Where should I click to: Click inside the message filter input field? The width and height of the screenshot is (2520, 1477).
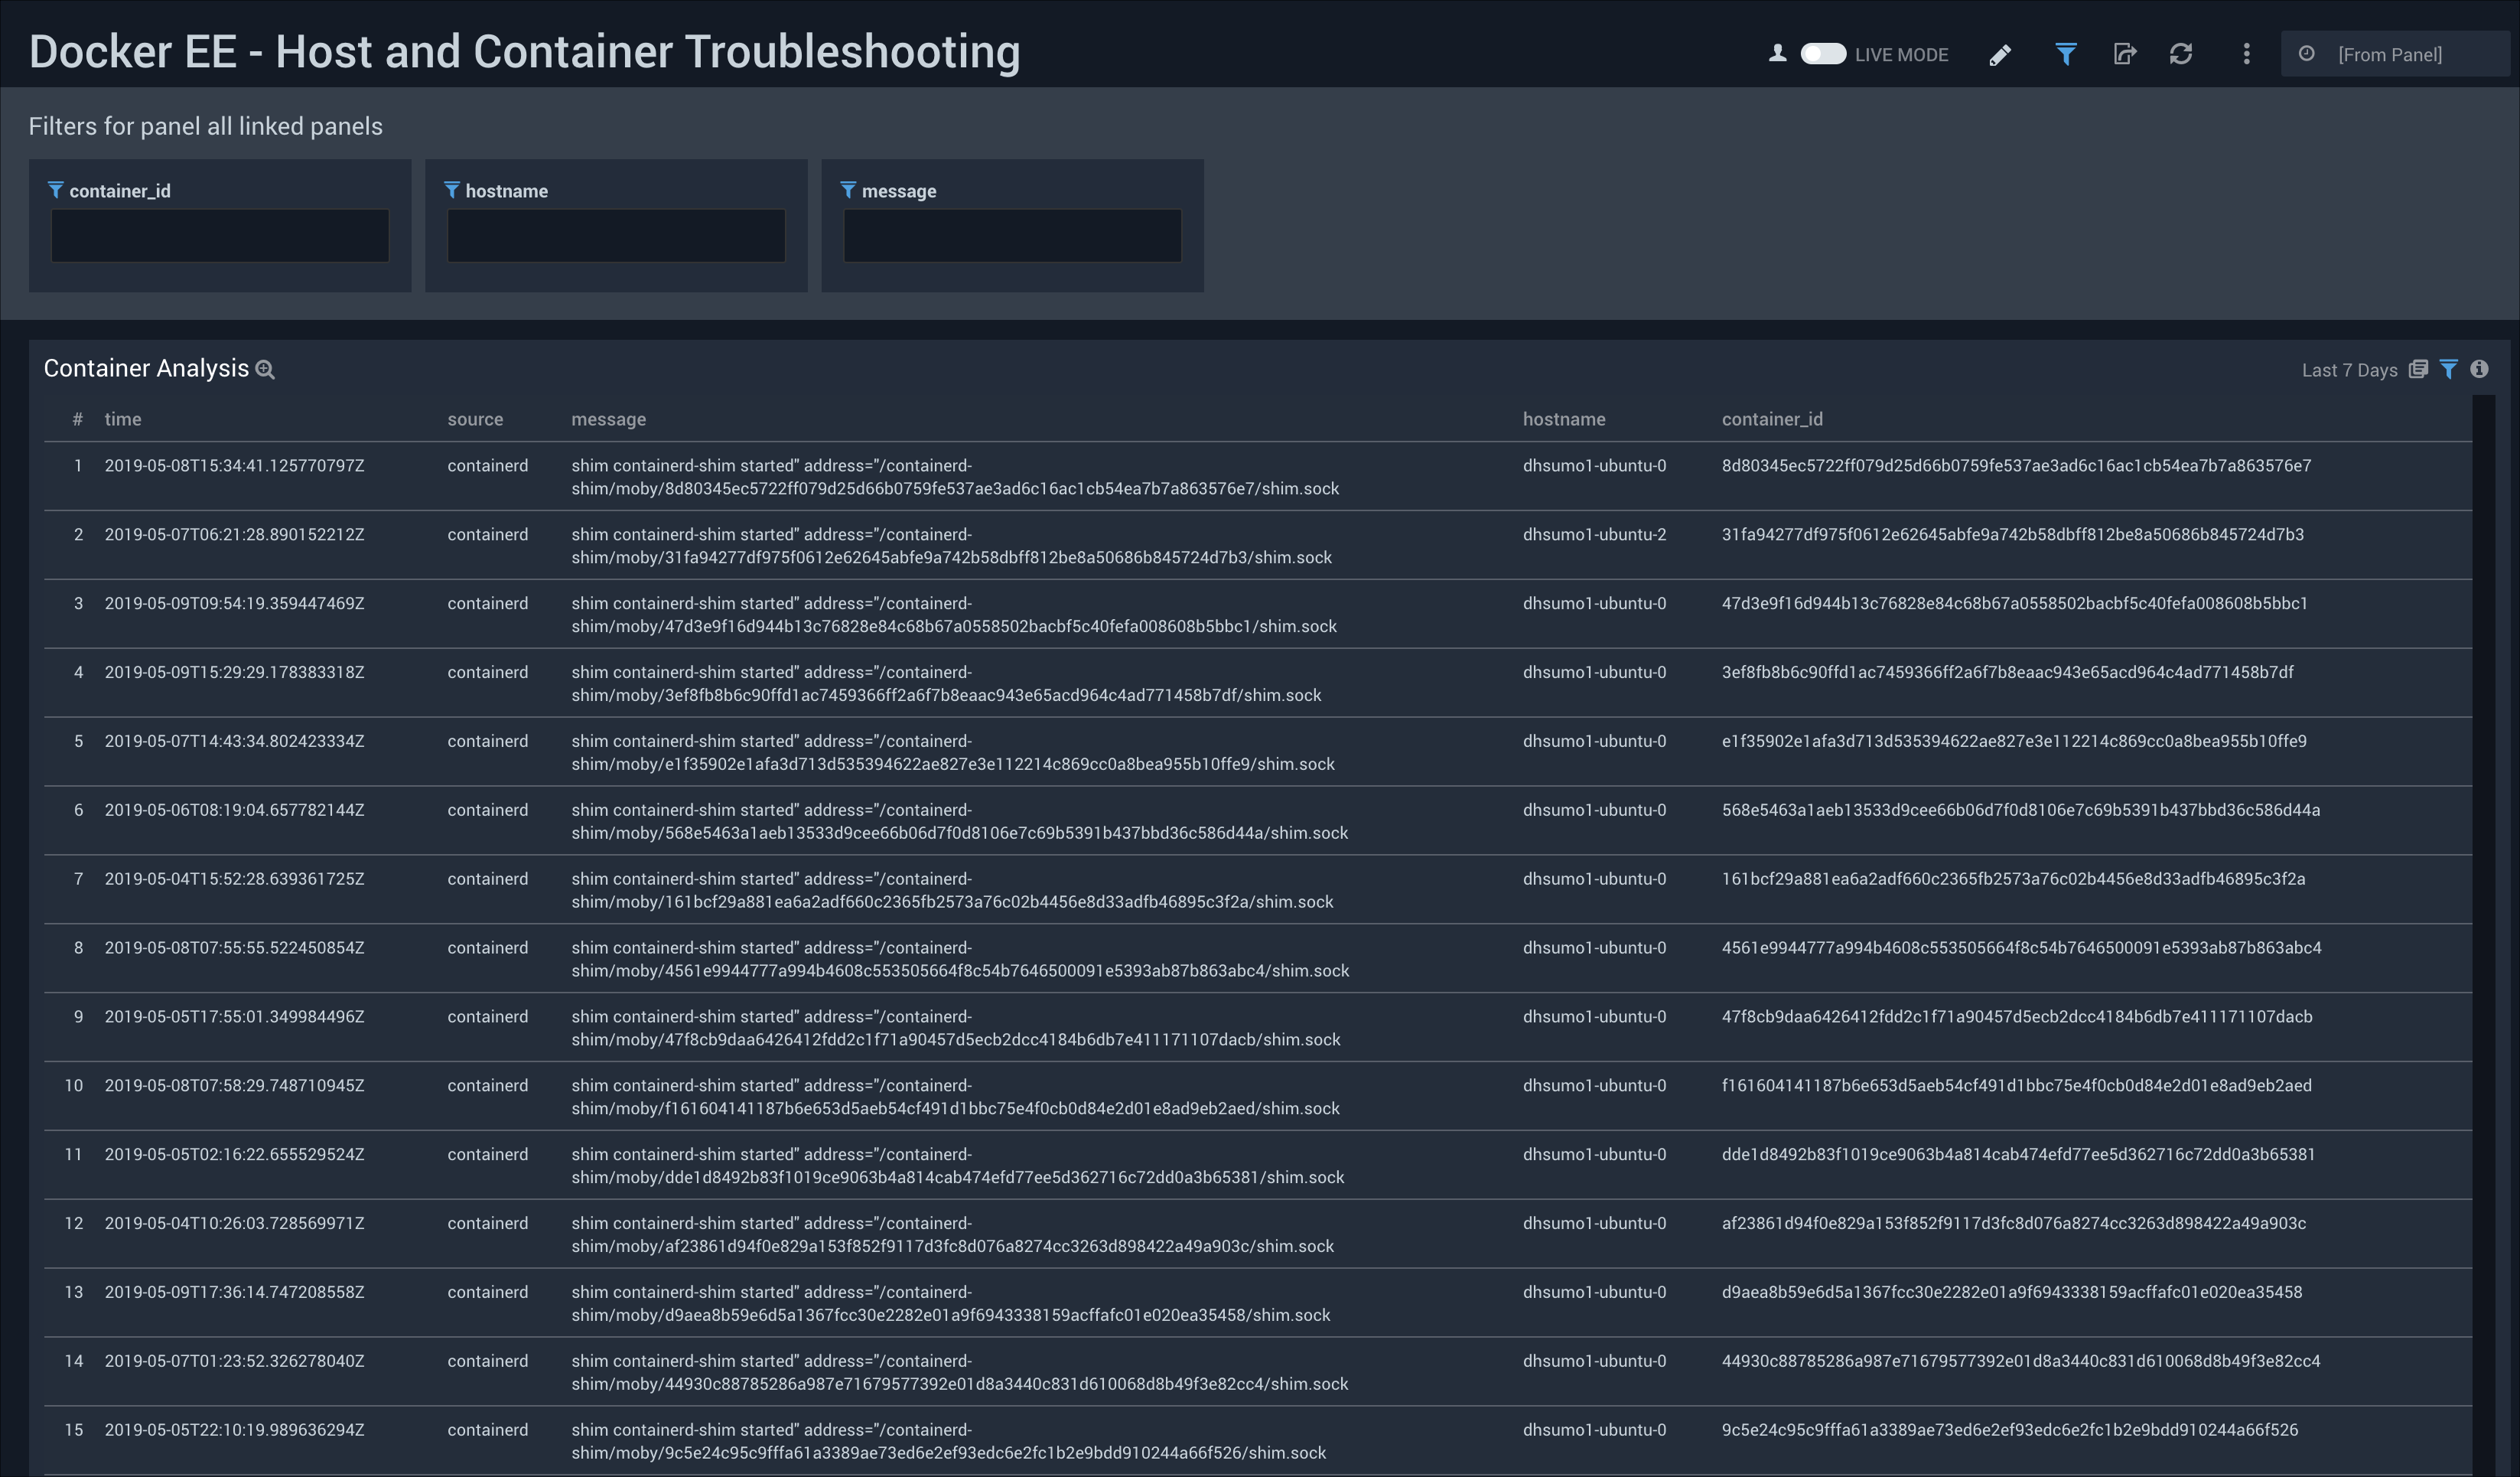1012,235
